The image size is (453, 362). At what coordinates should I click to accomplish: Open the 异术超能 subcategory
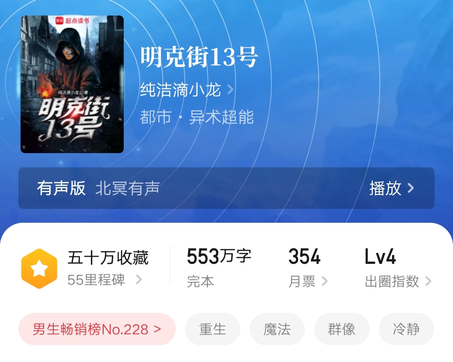(221, 117)
